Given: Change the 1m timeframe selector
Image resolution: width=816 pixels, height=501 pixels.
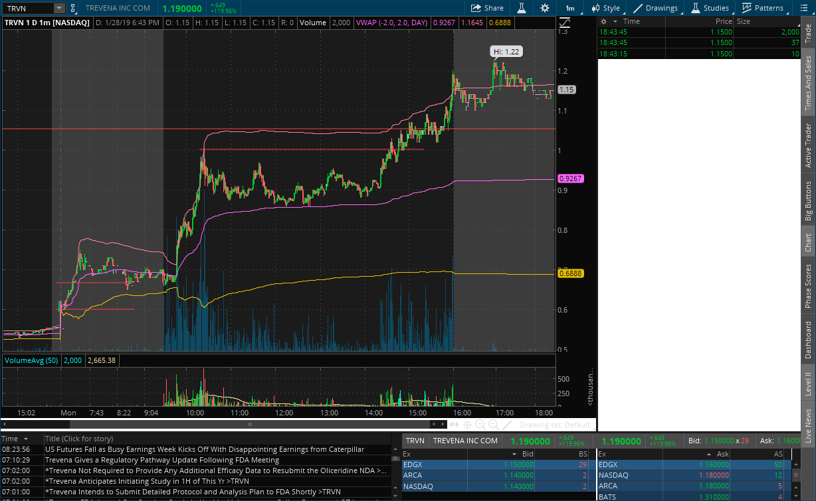Looking at the screenshot, I should (x=570, y=8).
